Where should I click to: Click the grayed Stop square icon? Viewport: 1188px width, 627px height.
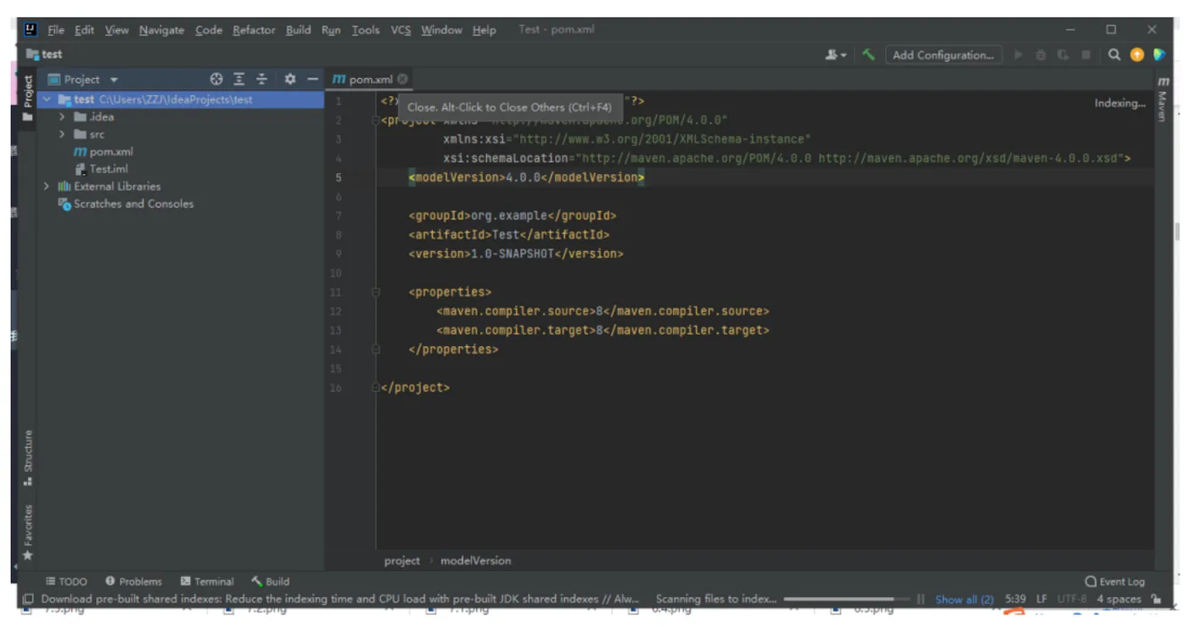click(1085, 55)
